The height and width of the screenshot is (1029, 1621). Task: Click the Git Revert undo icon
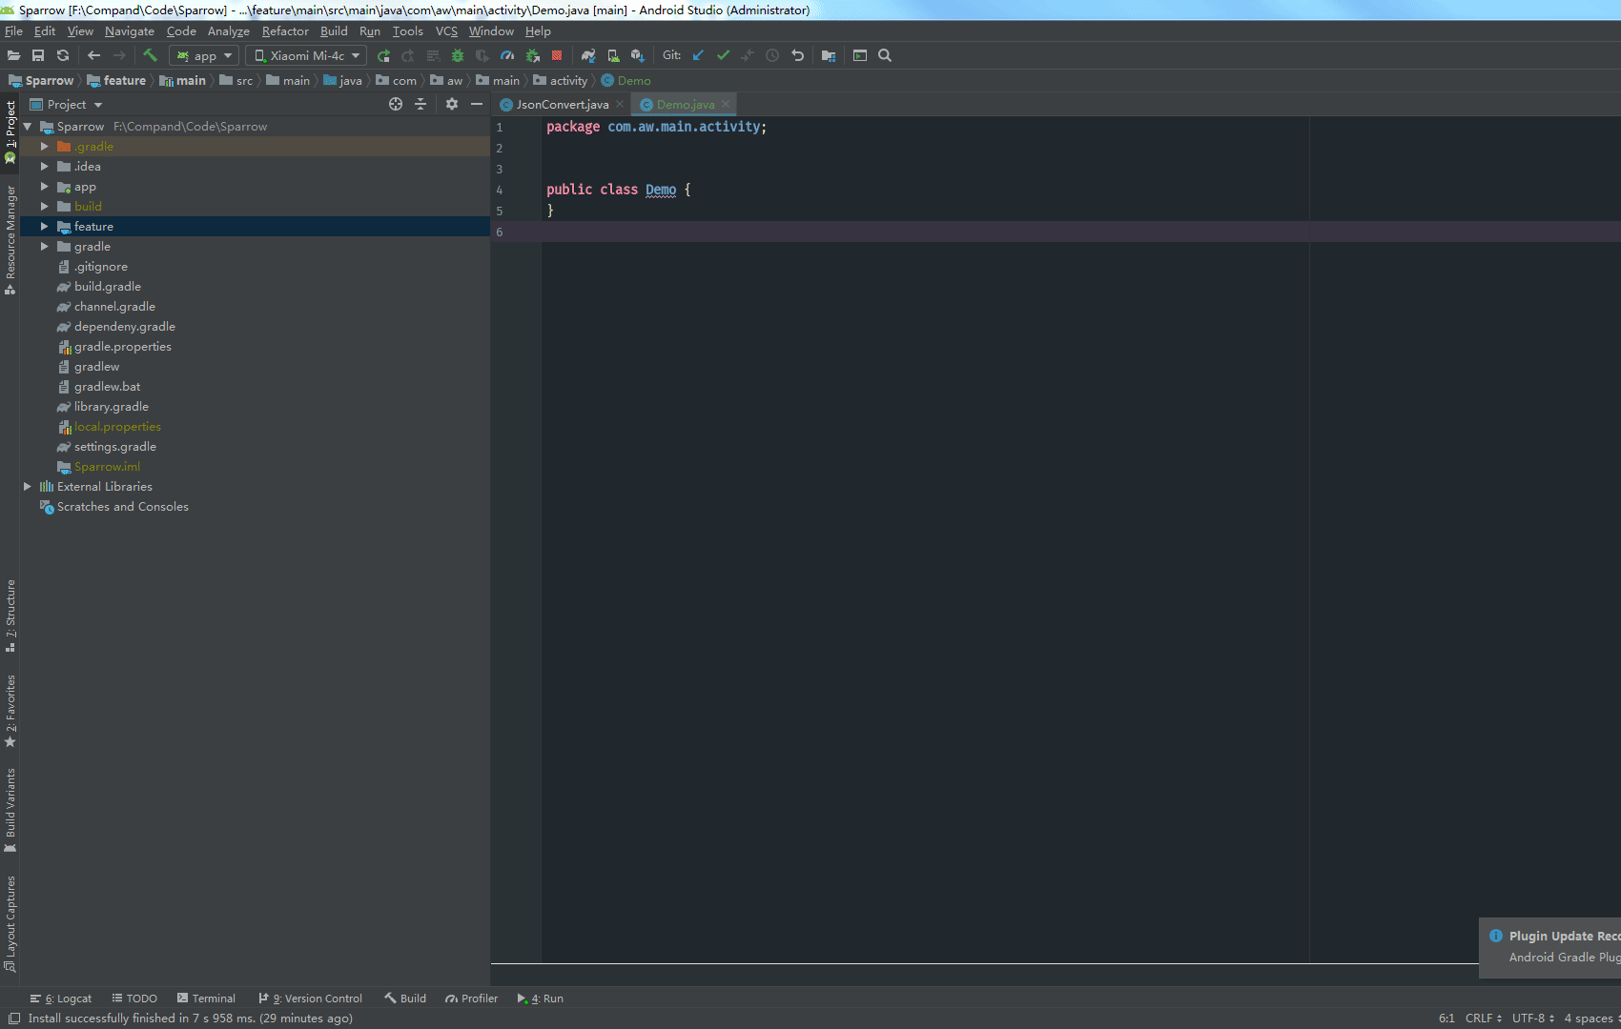pyautogui.click(x=797, y=55)
